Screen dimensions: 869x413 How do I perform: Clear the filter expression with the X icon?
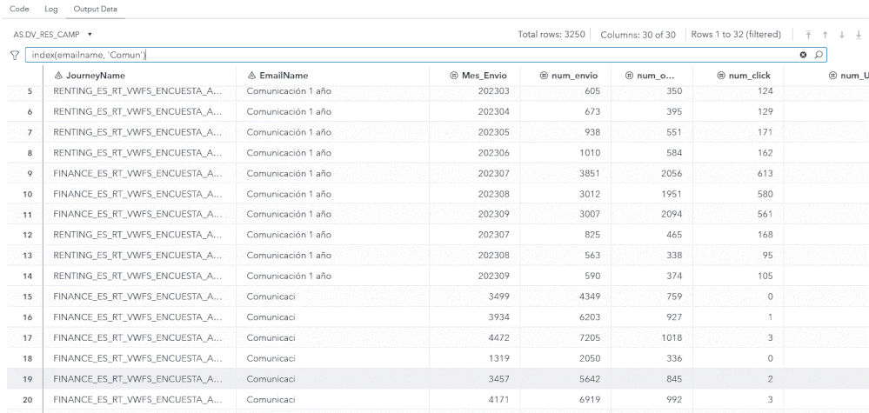(x=804, y=56)
